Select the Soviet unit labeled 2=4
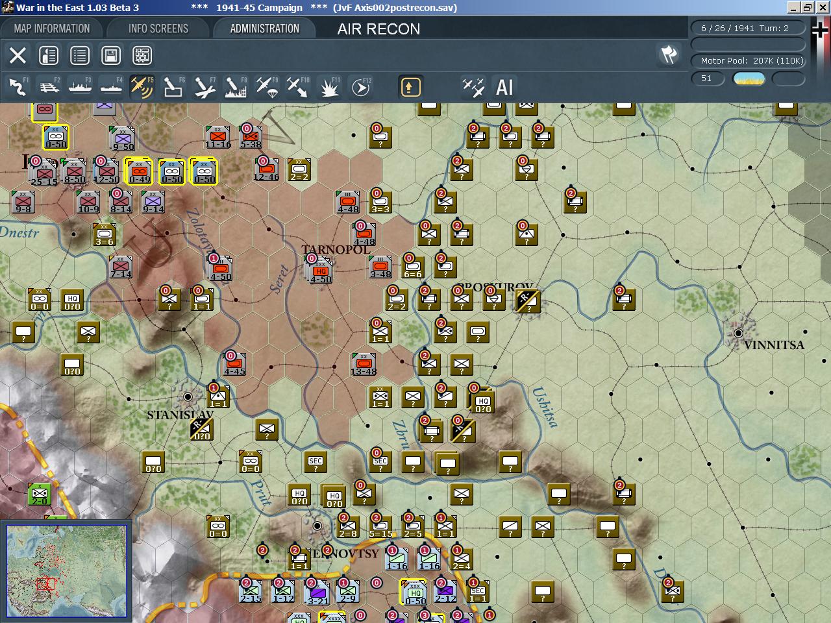Image resolution: width=831 pixels, height=623 pixels. pyautogui.click(x=461, y=559)
